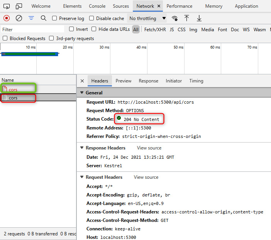This screenshot has height=240, width=271.
Task: Clear the network log
Action: (19, 18)
